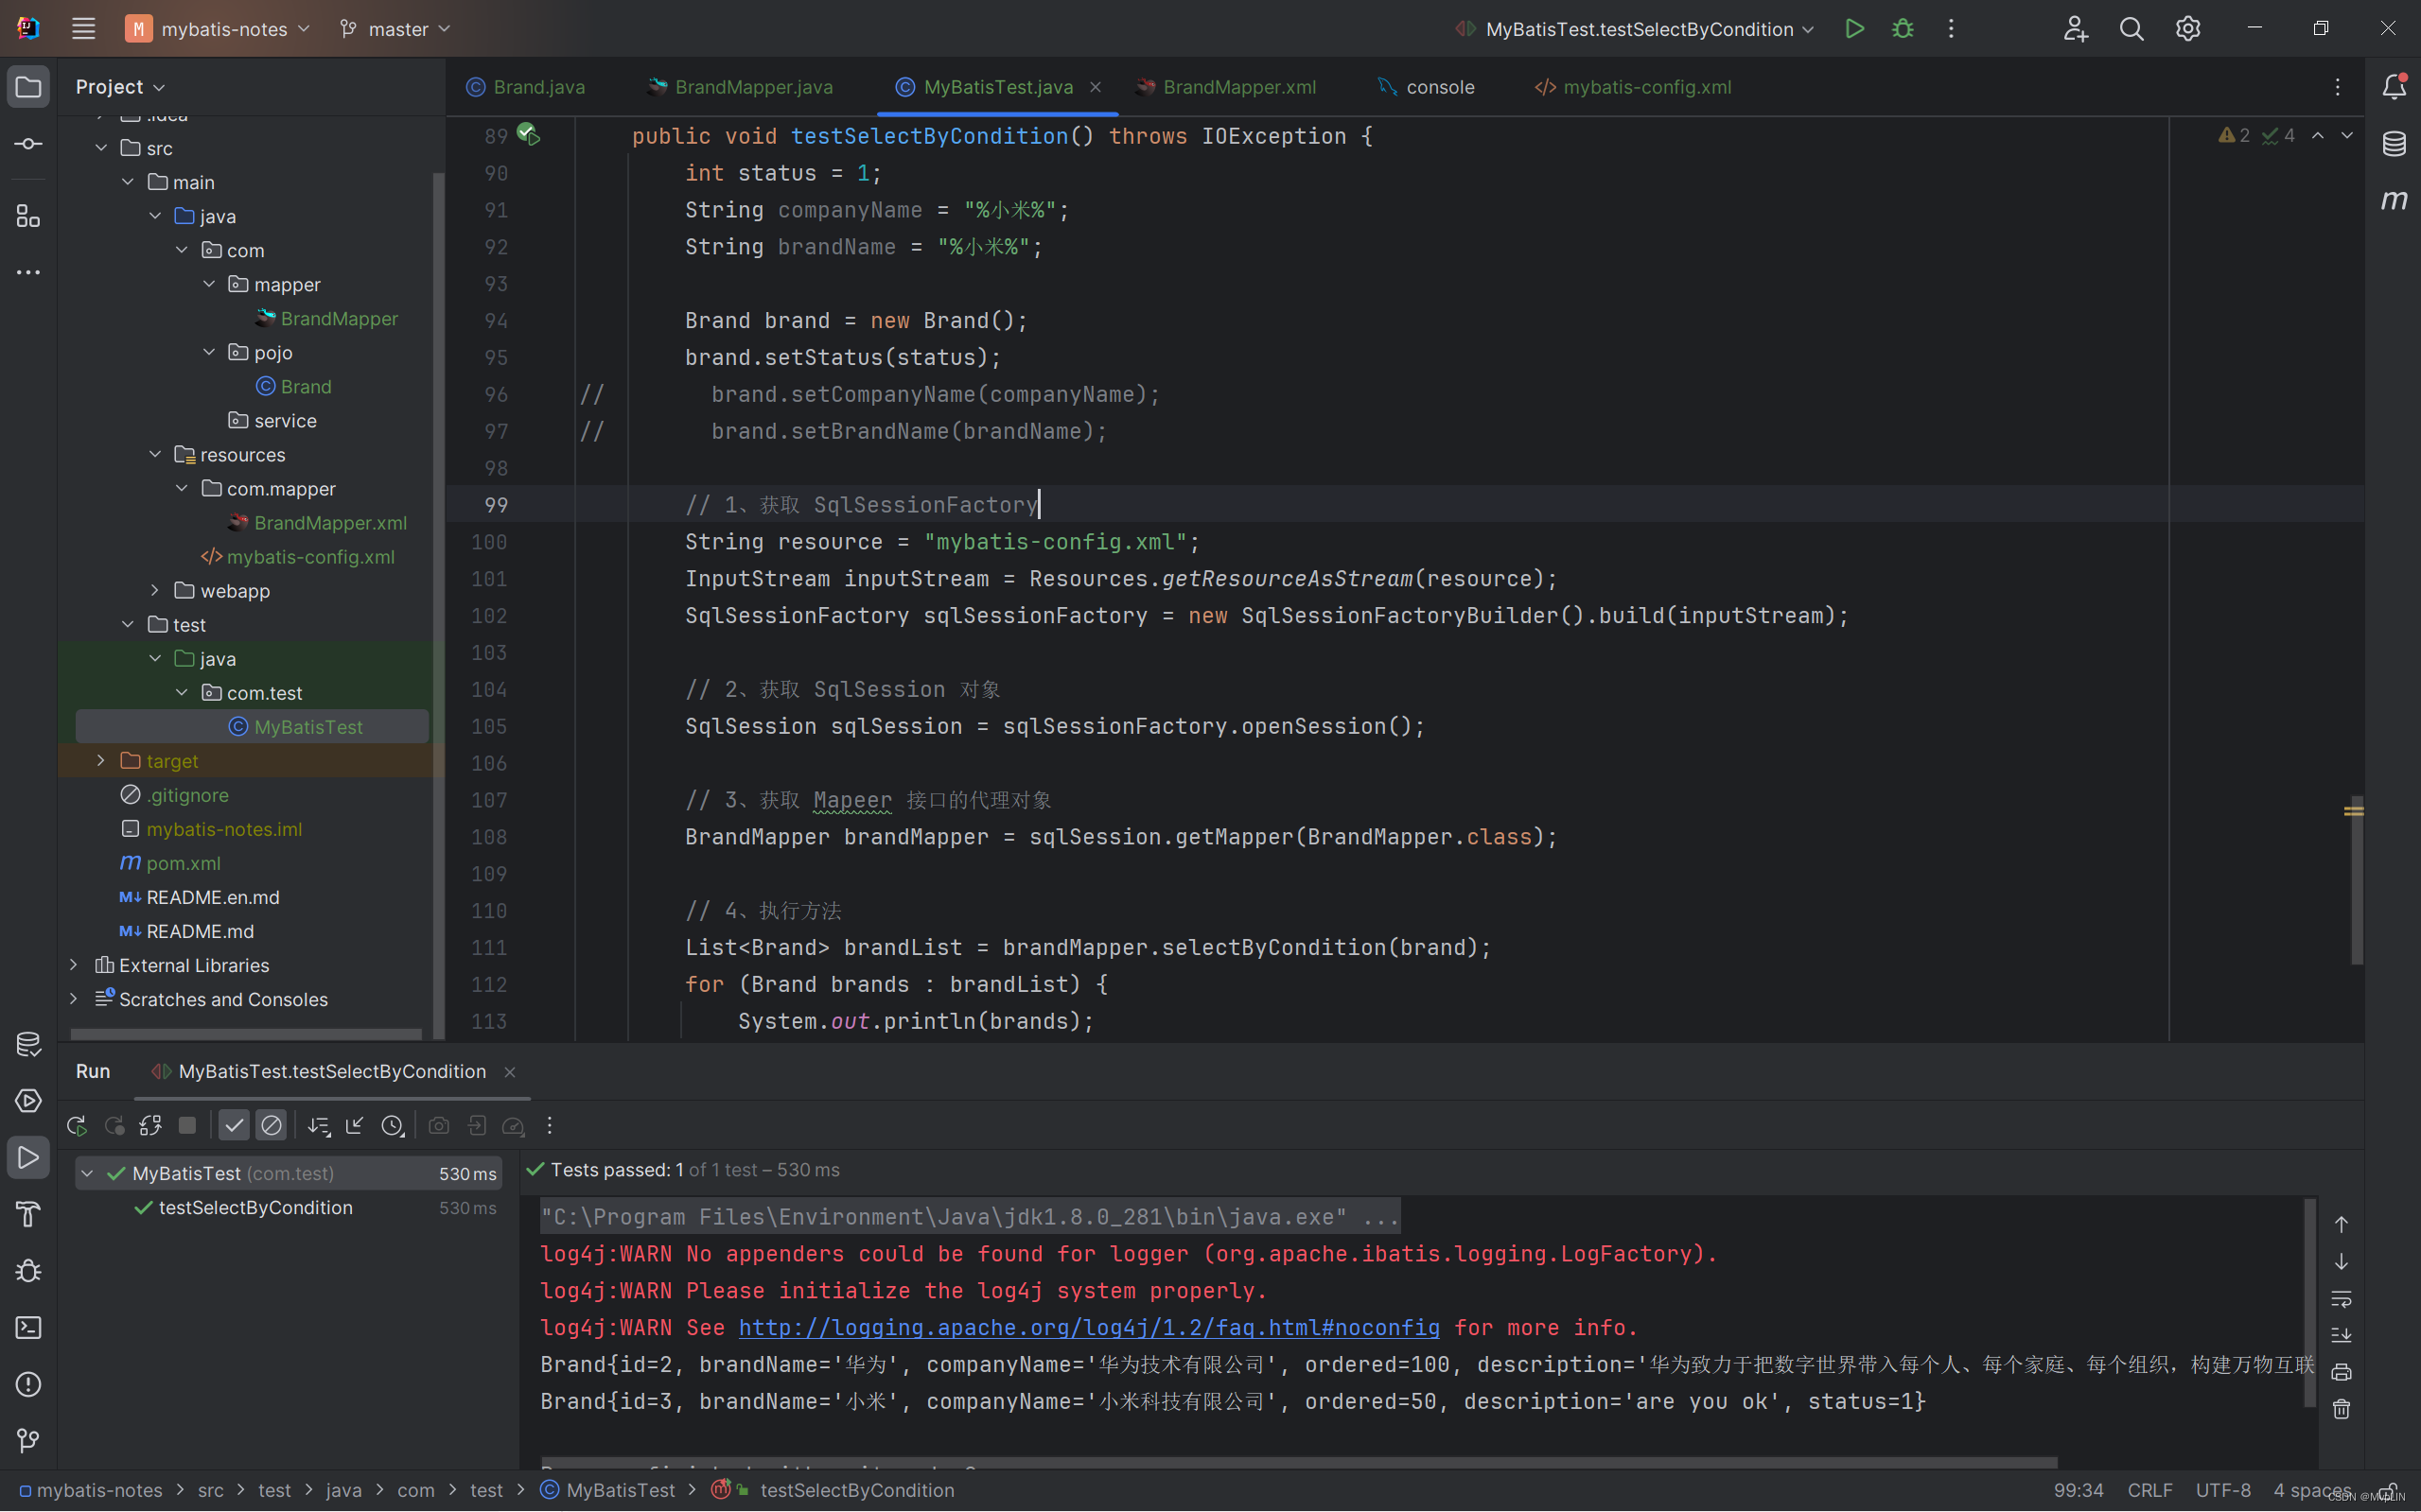Toggle soft-wrap in the console output
Image resolution: width=2421 pixels, height=1512 pixels.
pos(2341,1299)
